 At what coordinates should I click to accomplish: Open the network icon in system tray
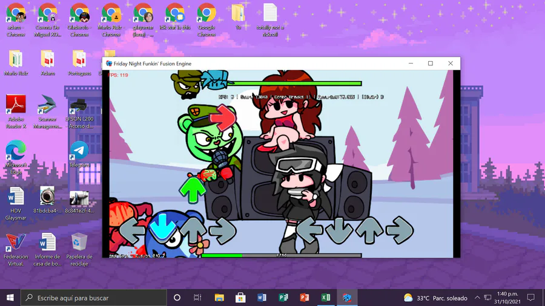487,298
